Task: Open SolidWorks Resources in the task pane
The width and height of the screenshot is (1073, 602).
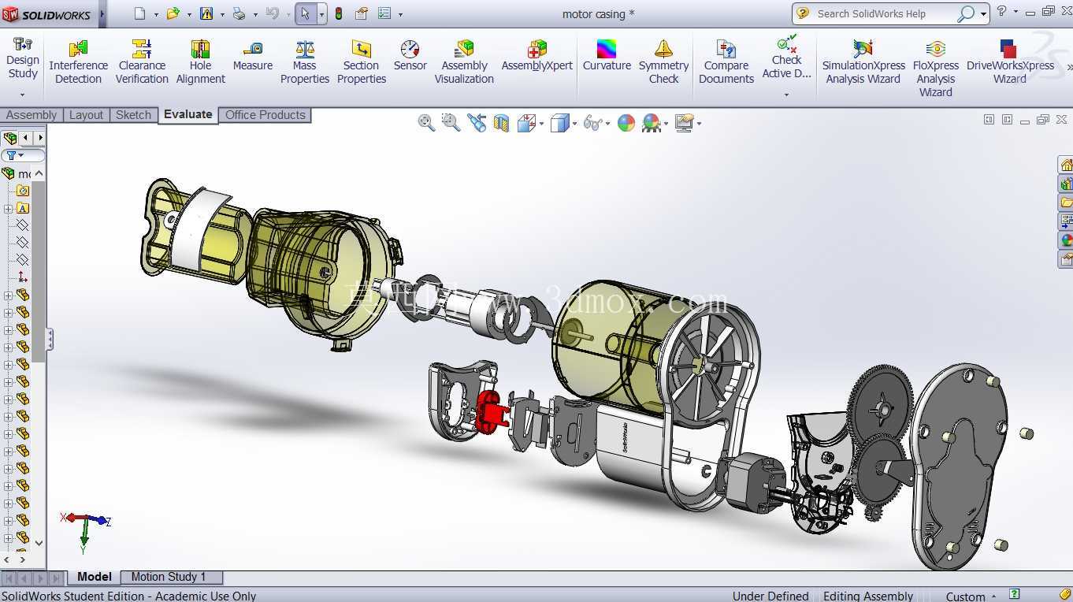Action: [1066, 165]
